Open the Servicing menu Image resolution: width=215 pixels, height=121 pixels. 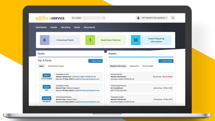click(x=66, y=27)
